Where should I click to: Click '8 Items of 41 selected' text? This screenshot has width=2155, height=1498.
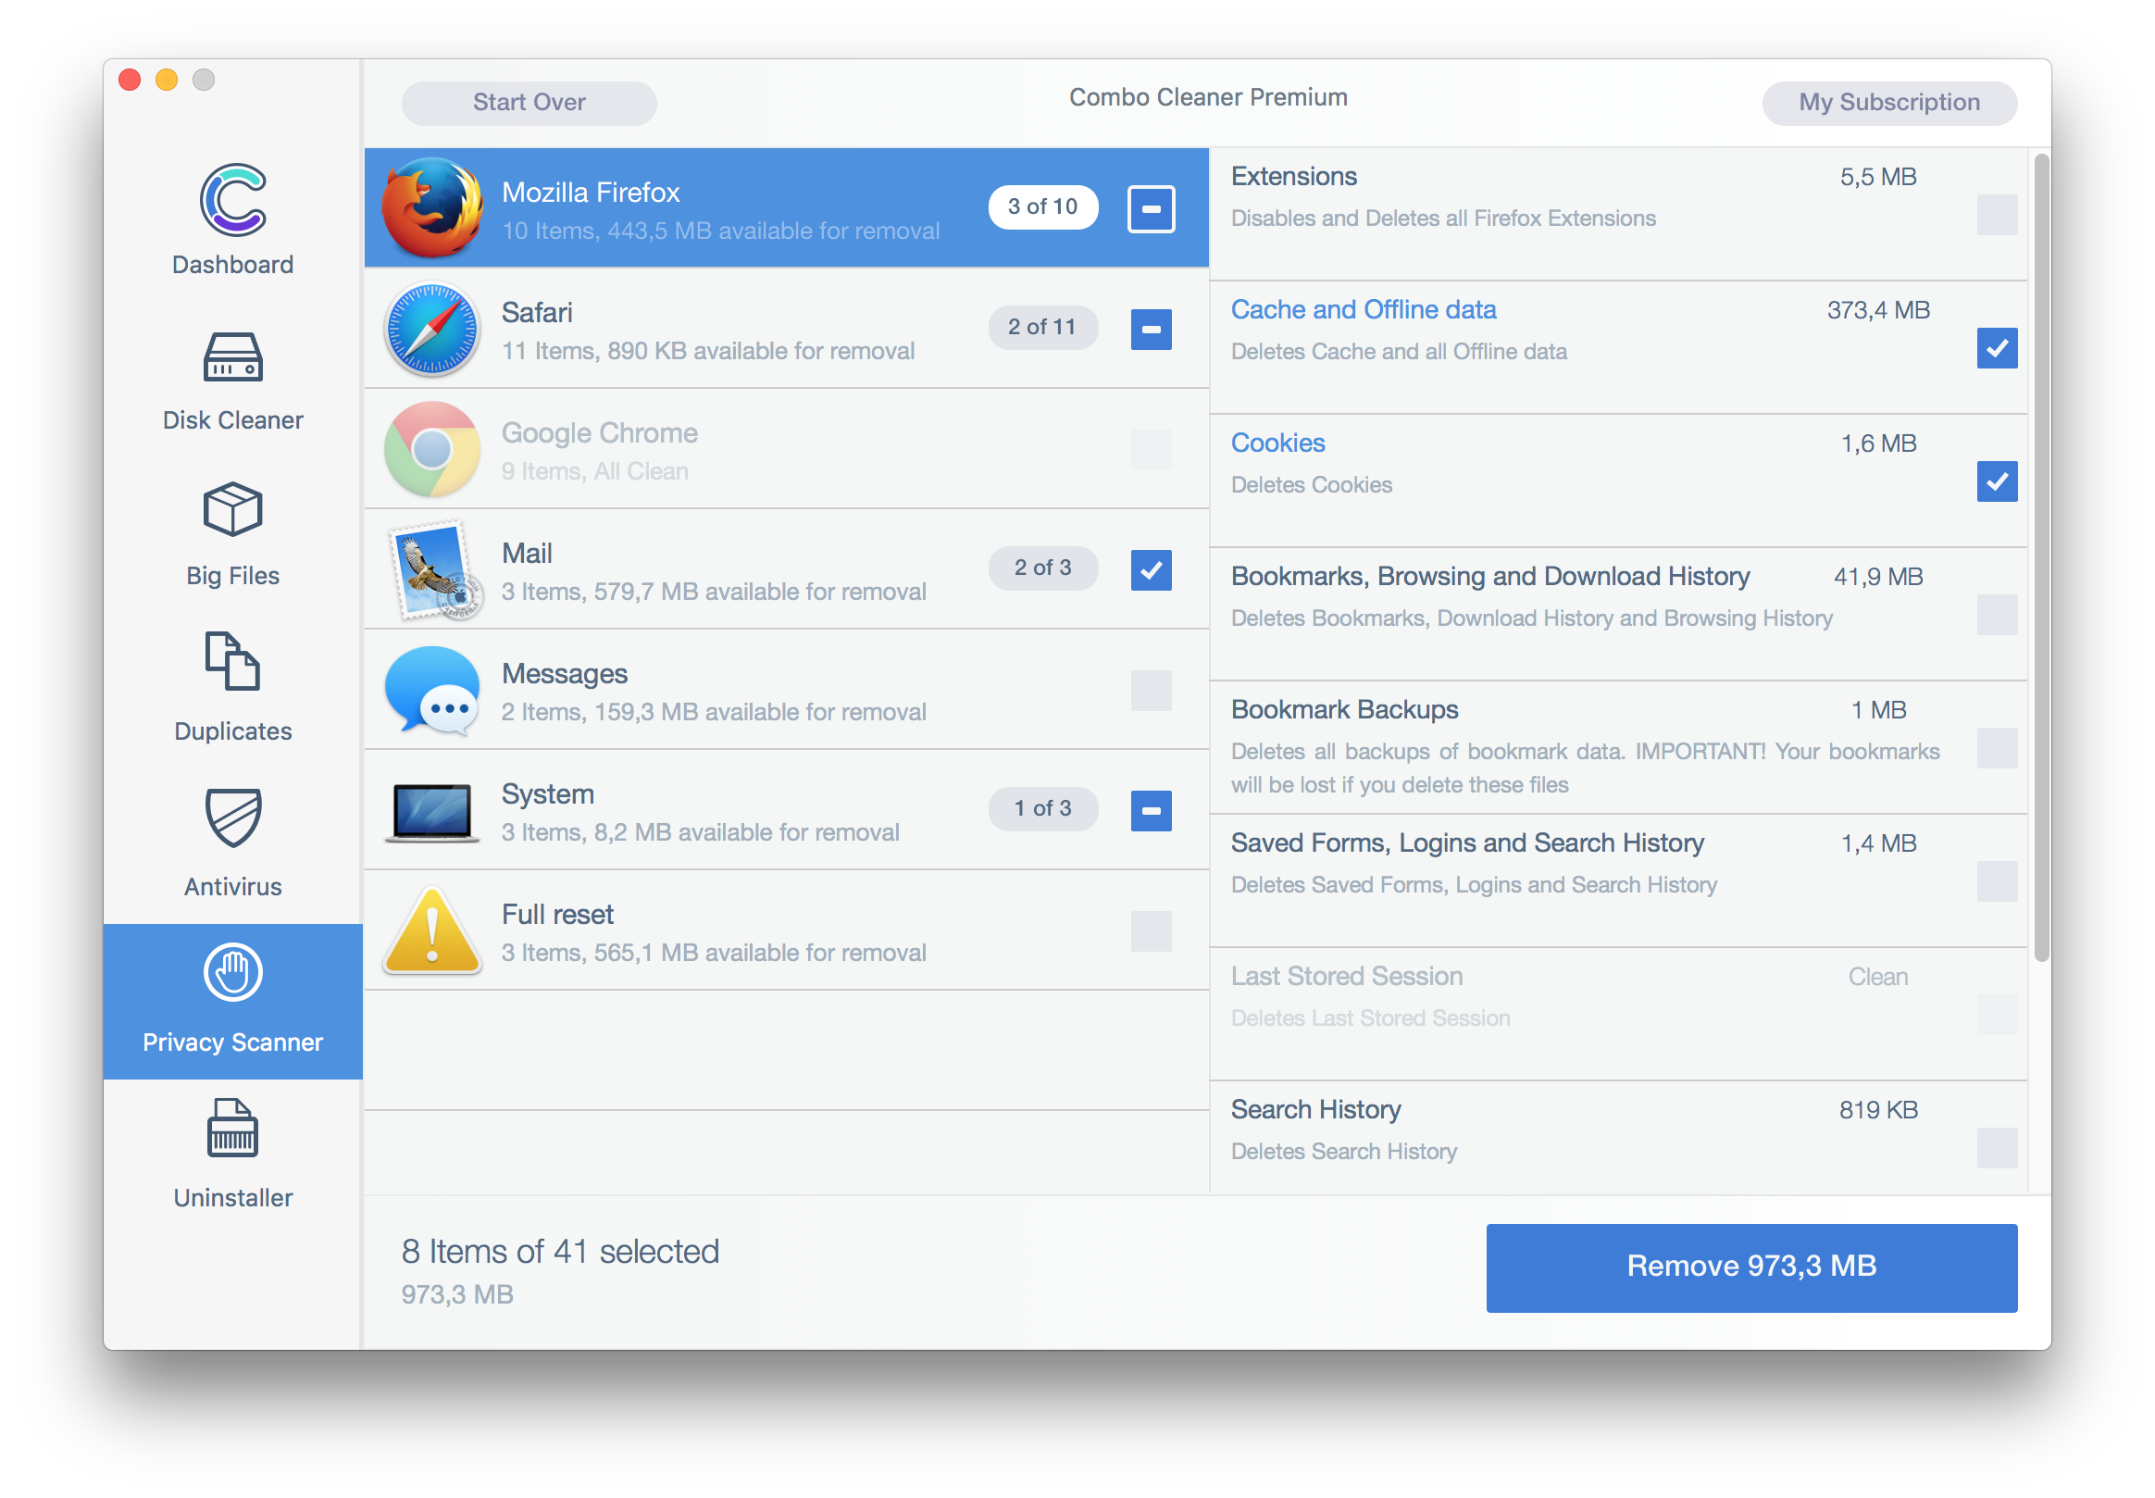click(x=560, y=1251)
